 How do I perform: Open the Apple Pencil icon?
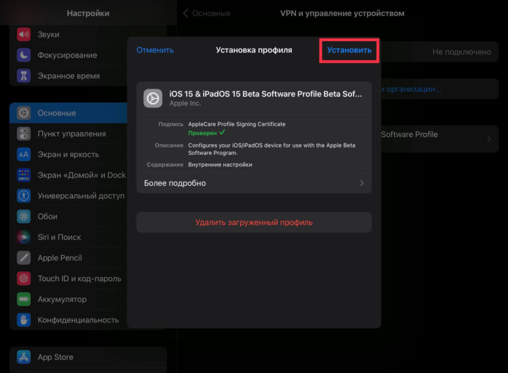coord(24,258)
